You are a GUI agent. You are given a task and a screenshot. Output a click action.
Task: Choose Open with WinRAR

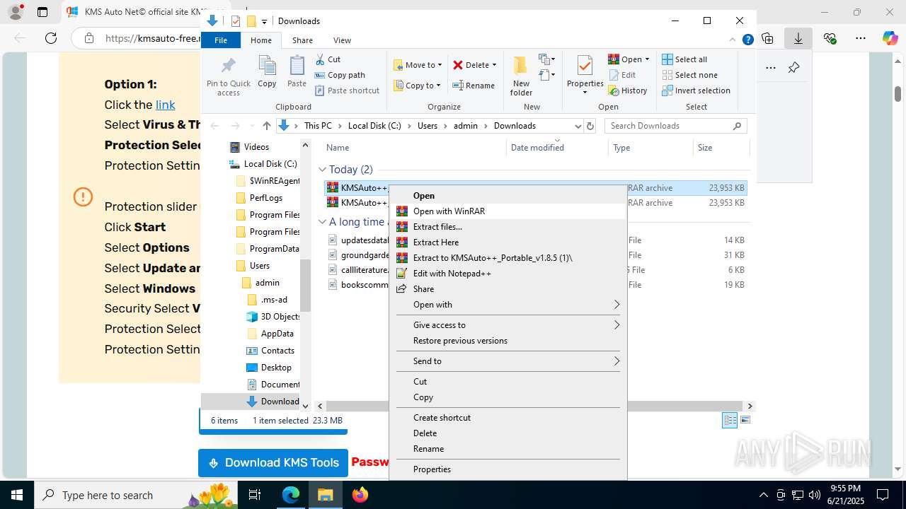pos(508,211)
